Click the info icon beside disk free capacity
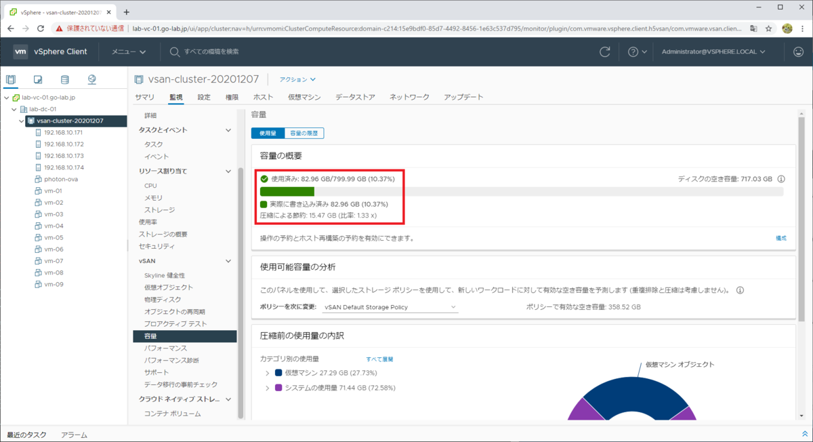The width and height of the screenshot is (813, 442). [x=781, y=179]
